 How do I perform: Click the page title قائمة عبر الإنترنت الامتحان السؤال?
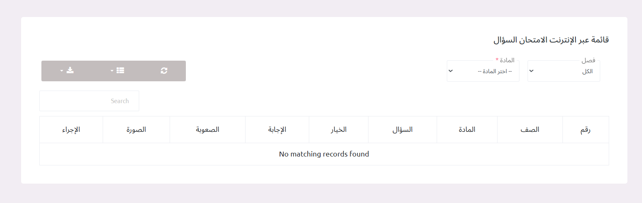(x=551, y=40)
